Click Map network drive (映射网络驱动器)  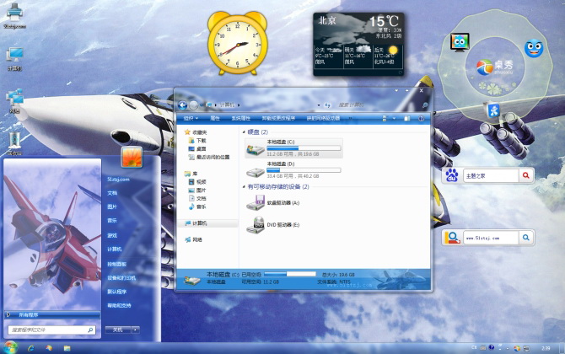click(323, 118)
